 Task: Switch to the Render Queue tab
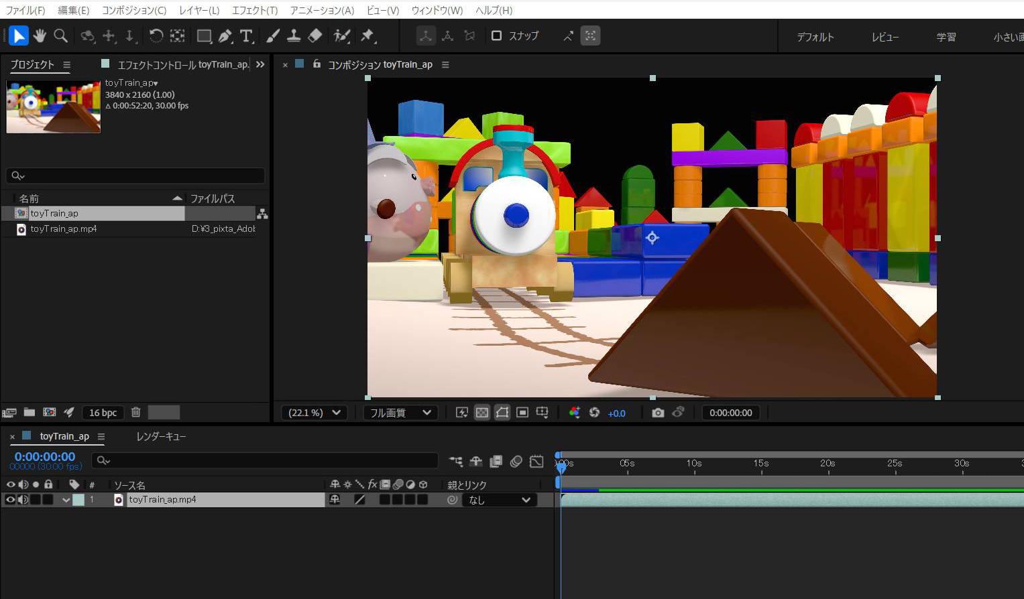[x=161, y=436]
